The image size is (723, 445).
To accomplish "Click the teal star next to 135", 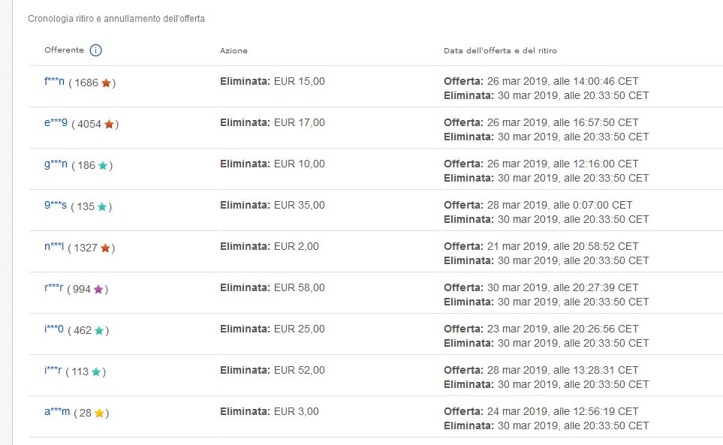I will pos(102,207).
